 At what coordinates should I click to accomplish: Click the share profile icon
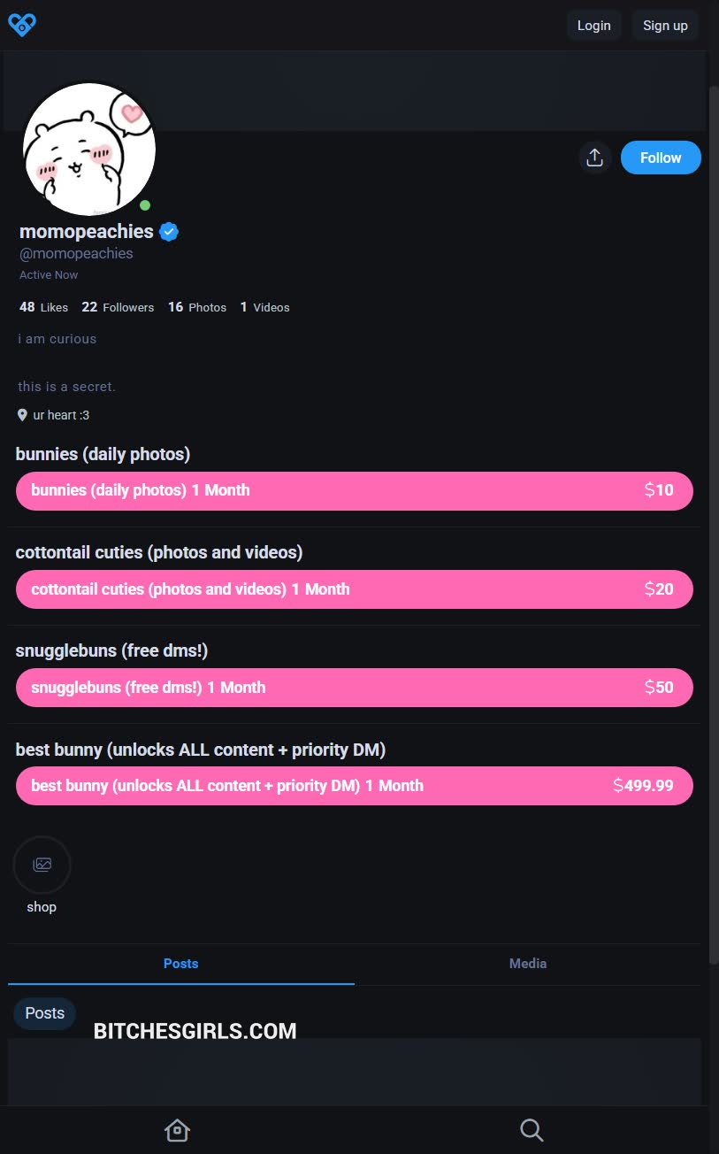click(594, 158)
